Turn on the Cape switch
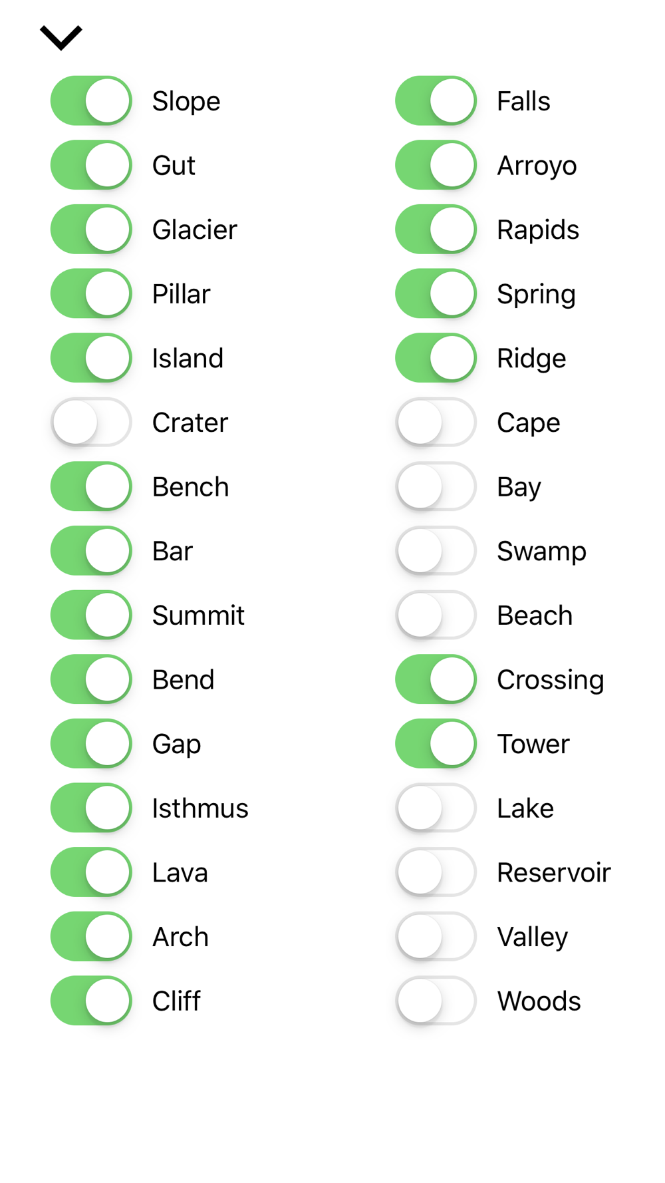Screen dimensions: 665x1183 click(x=436, y=422)
